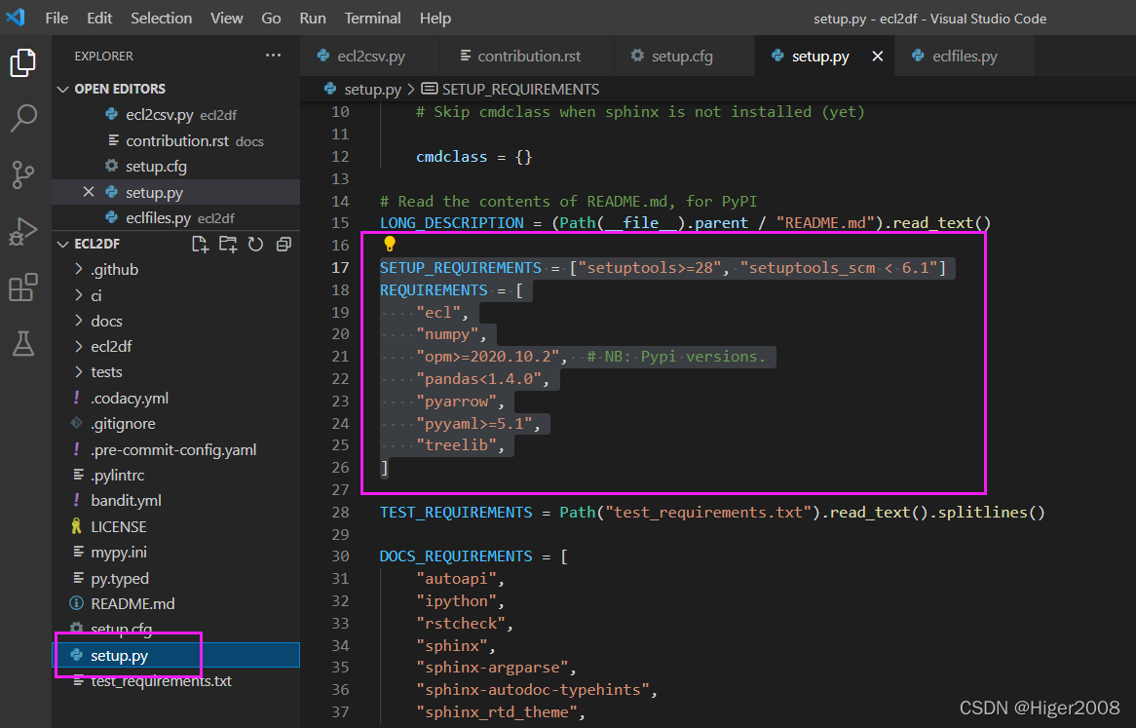Expand the ci folder
Screen dimensions: 1136x728
click(79, 295)
